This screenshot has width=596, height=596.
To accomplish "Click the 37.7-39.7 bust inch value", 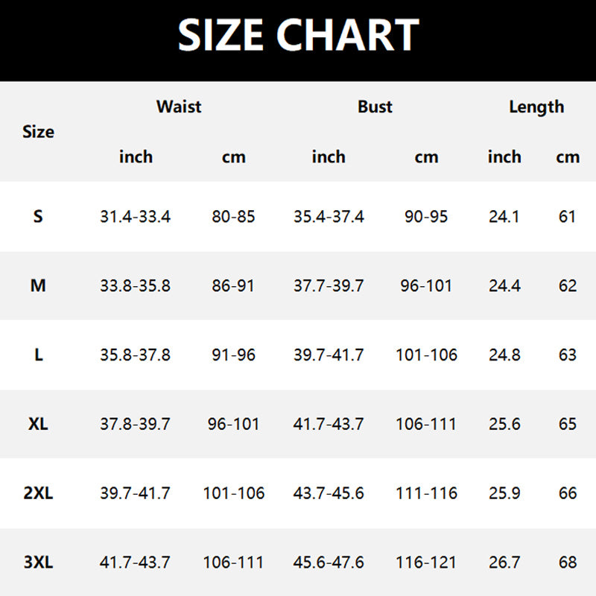I will 329,286.
